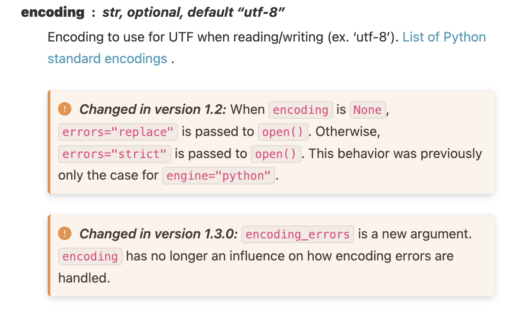Click the 'str, optional, default "utf-8"' type text

193,12
